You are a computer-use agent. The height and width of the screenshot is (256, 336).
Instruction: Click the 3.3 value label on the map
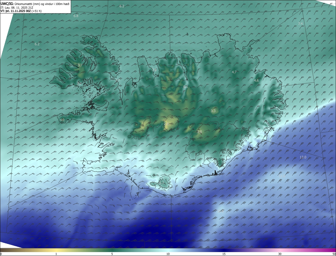coord(213,111)
